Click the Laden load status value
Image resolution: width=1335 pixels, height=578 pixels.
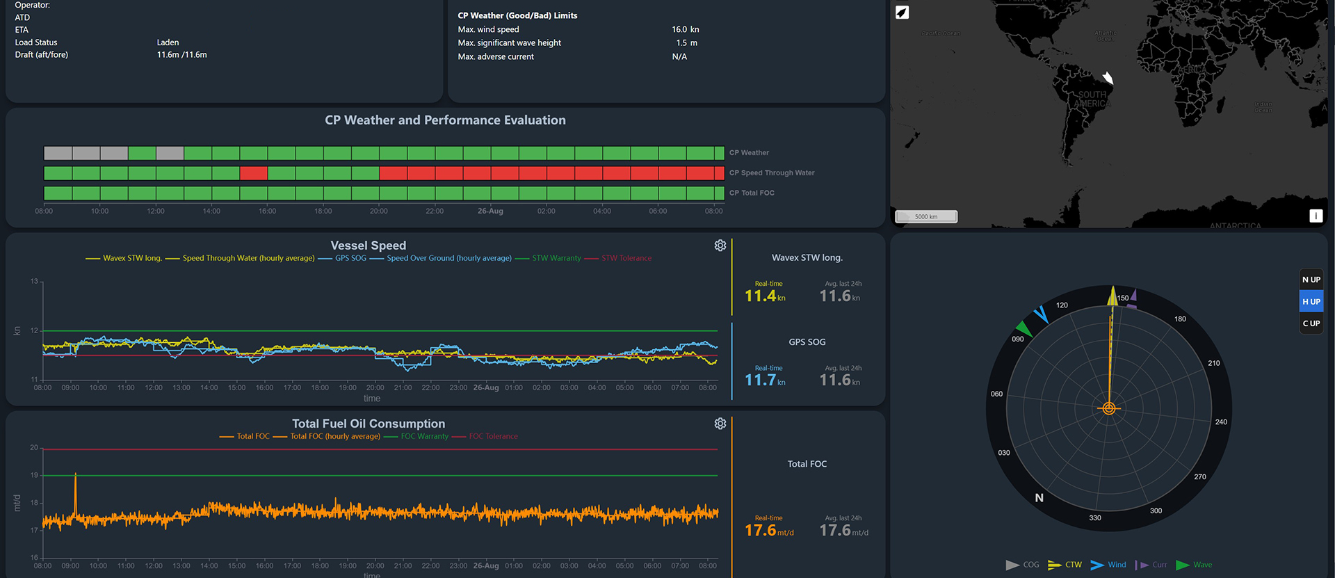click(x=168, y=42)
